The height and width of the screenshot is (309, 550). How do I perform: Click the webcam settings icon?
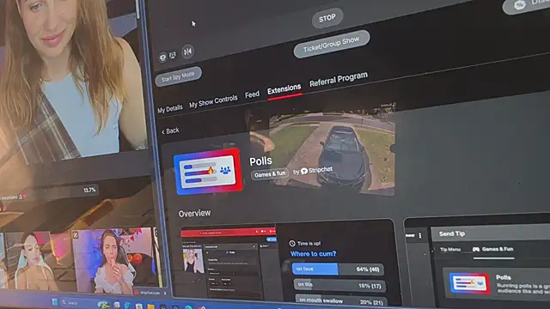click(162, 58)
